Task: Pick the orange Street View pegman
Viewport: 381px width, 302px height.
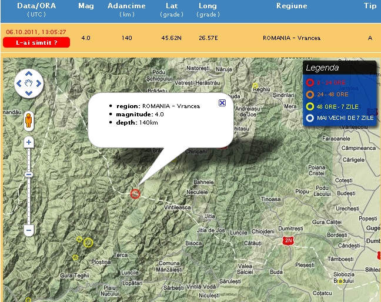Action: point(29,120)
